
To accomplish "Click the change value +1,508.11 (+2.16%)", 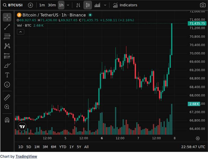I will (117, 20).
